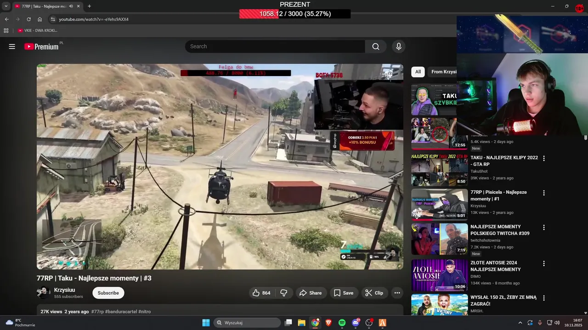Viewport: 588px width, 330px height.
Task: Open browser home page icon
Action: pos(40,19)
